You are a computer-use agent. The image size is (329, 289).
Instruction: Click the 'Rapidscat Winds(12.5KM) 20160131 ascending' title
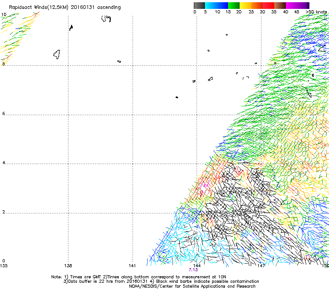click(x=65, y=8)
